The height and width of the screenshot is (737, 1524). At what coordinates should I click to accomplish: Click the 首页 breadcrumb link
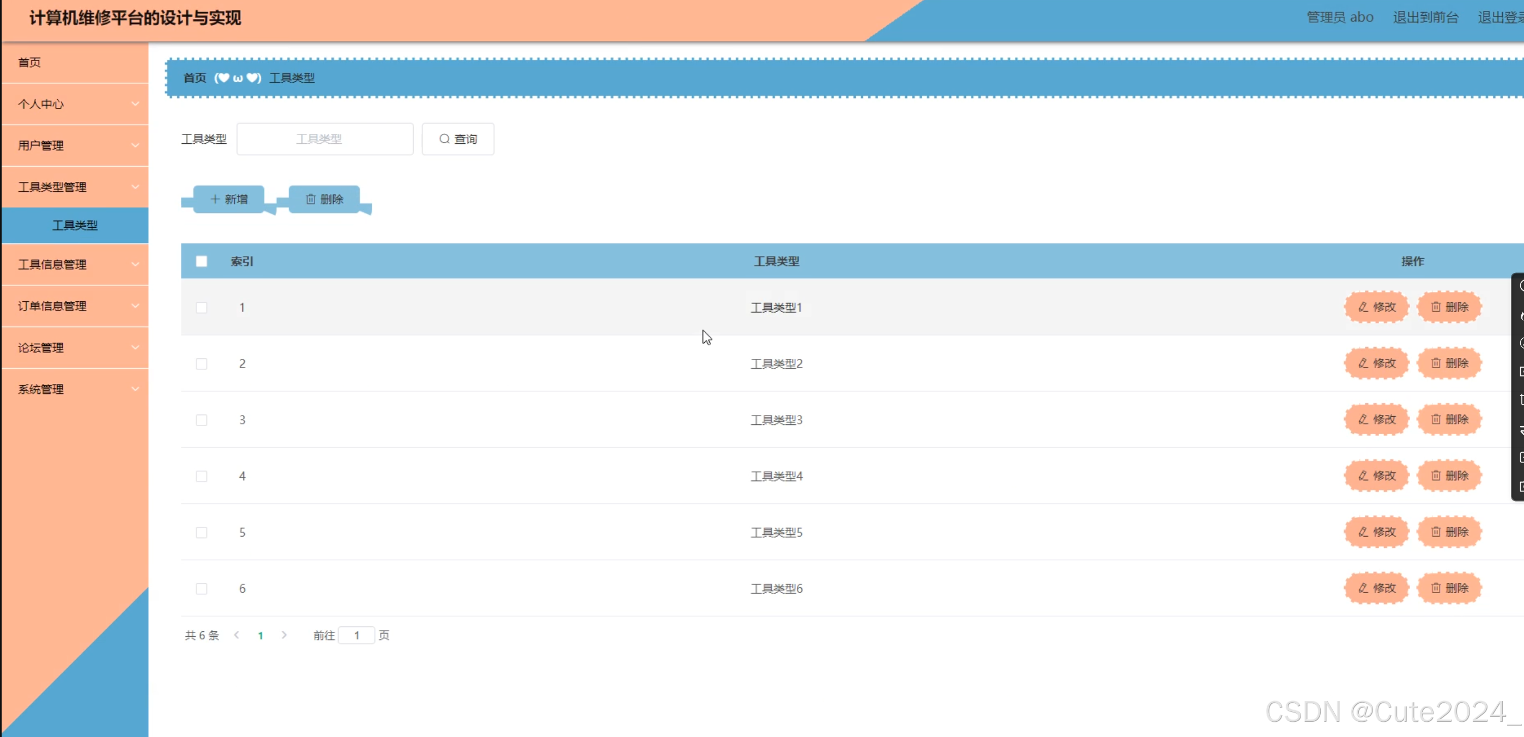(195, 78)
